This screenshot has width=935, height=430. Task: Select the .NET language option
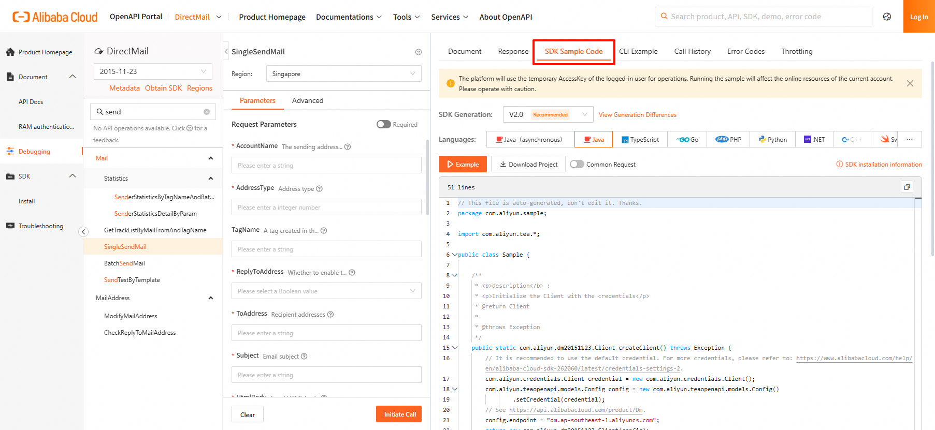tap(814, 140)
